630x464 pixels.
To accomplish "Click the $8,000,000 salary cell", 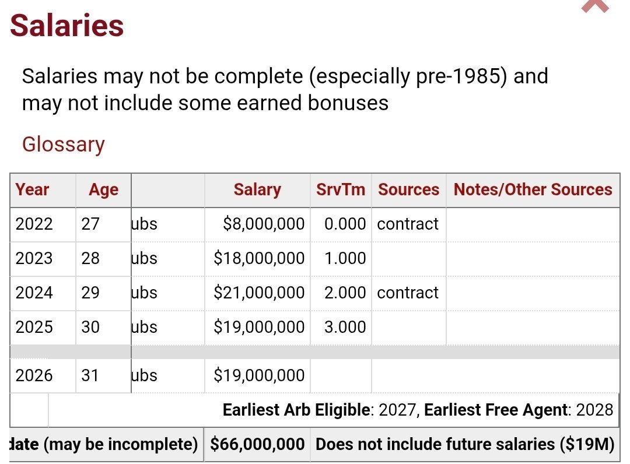I will [x=264, y=224].
